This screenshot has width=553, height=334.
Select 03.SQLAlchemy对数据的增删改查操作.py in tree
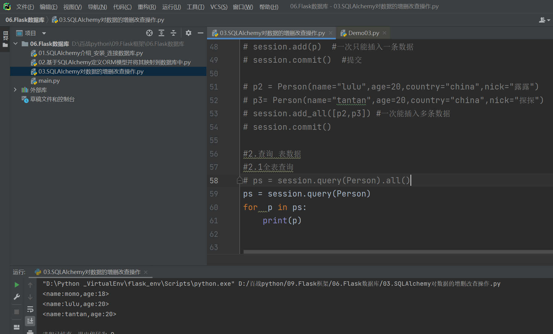pyautogui.click(x=91, y=72)
